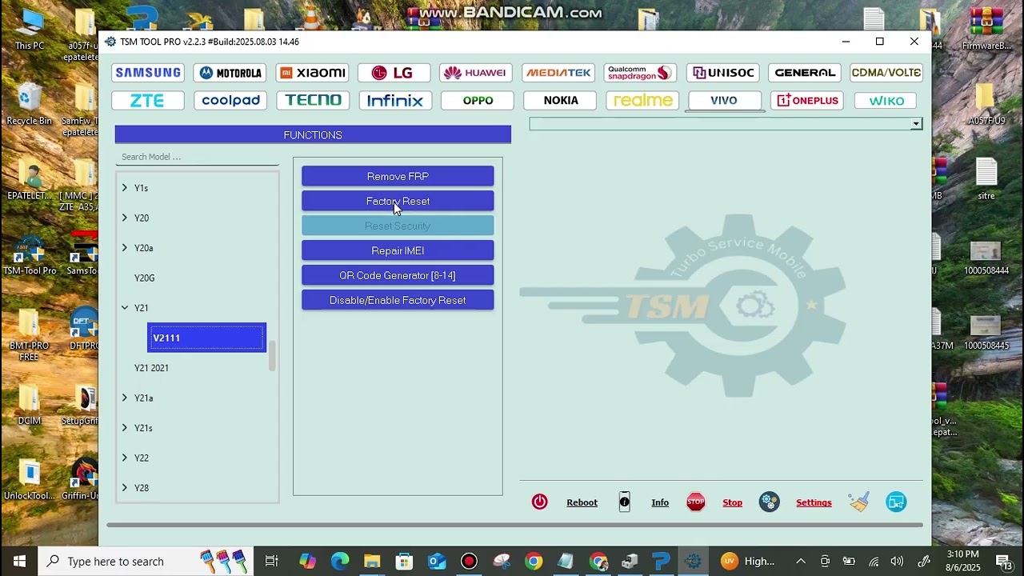Click the phone Info icon
This screenshot has width=1024, height=576.
point(625,502)
